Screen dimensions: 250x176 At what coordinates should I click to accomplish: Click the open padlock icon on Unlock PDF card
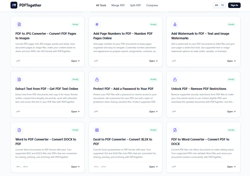(175, 79)
